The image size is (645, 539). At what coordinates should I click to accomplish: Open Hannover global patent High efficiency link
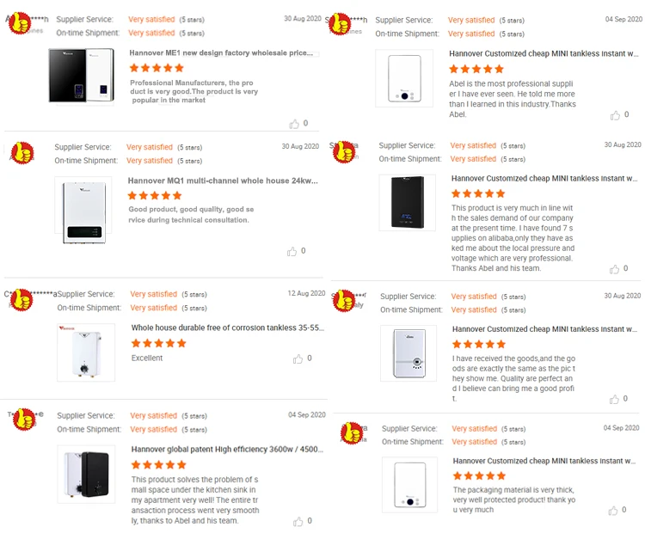click(227, 449)
